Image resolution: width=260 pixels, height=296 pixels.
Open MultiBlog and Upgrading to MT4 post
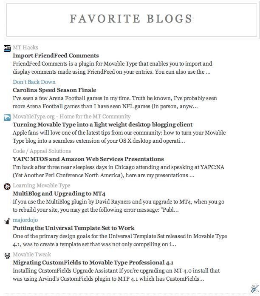click(59, 194)
